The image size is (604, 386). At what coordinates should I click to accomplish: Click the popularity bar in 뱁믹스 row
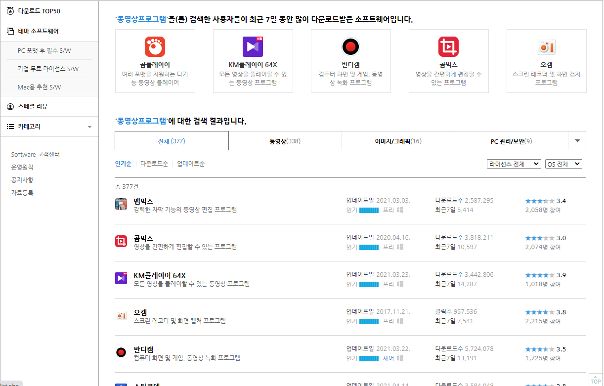click(x=369, y=210)
